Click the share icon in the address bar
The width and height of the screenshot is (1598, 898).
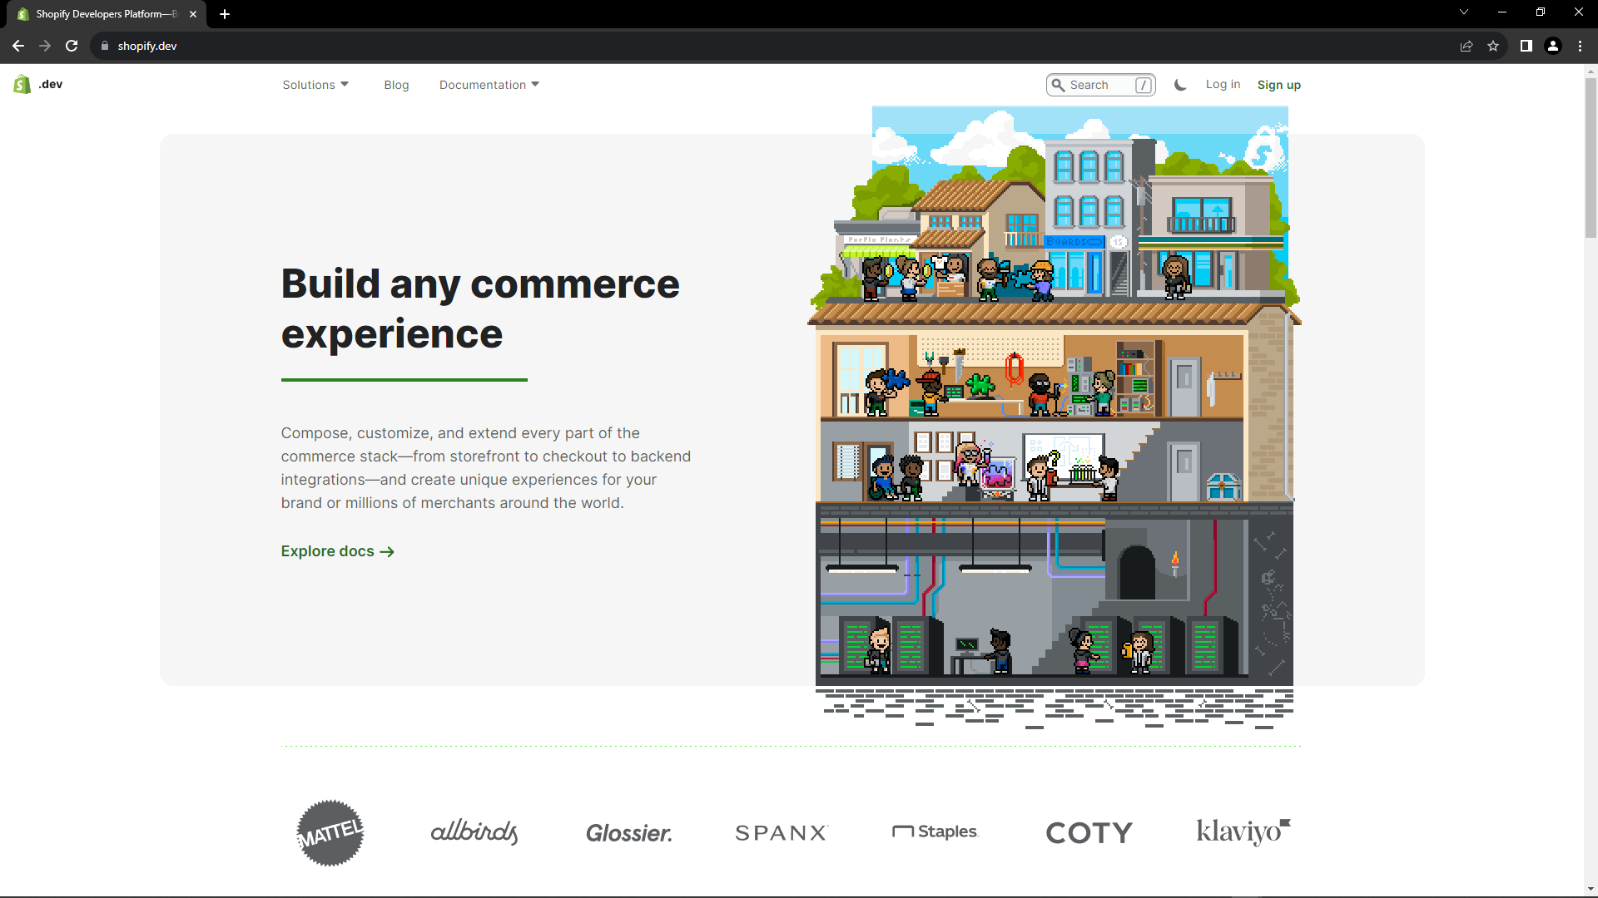[x=1466, y=46]
